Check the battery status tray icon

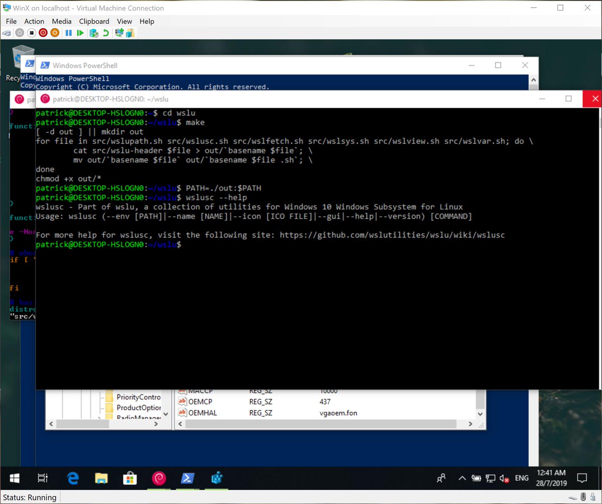(x=477, y=478)
